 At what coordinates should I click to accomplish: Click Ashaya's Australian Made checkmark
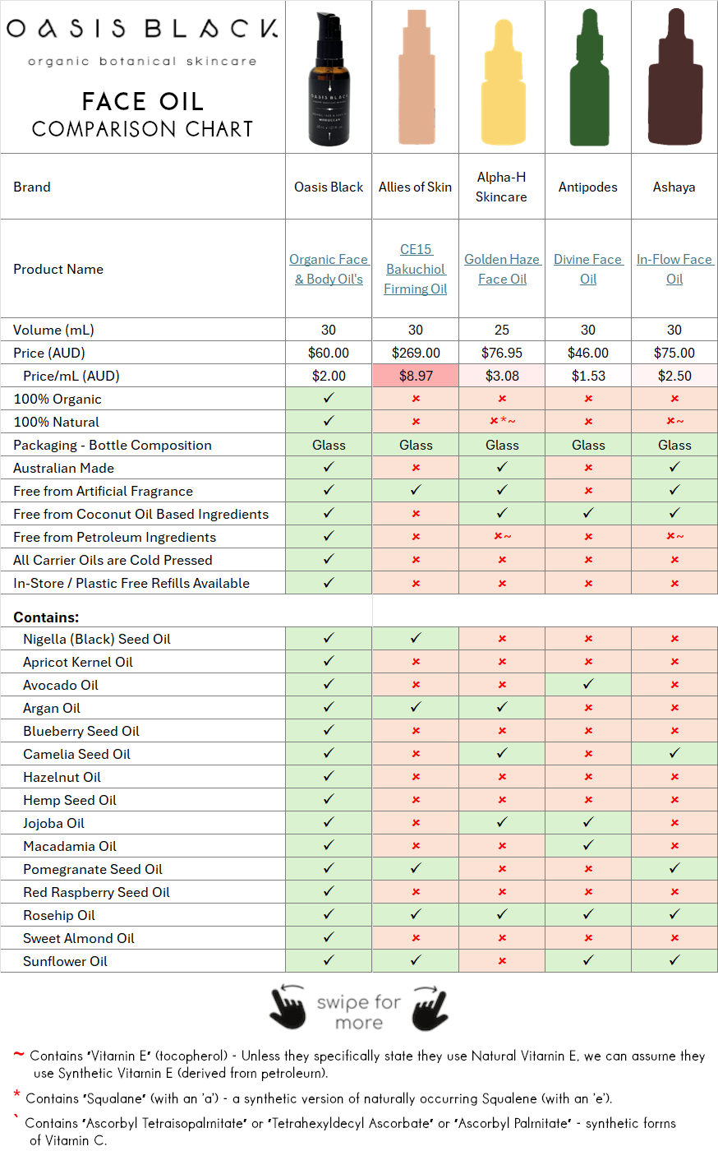[x=674, y=467]
